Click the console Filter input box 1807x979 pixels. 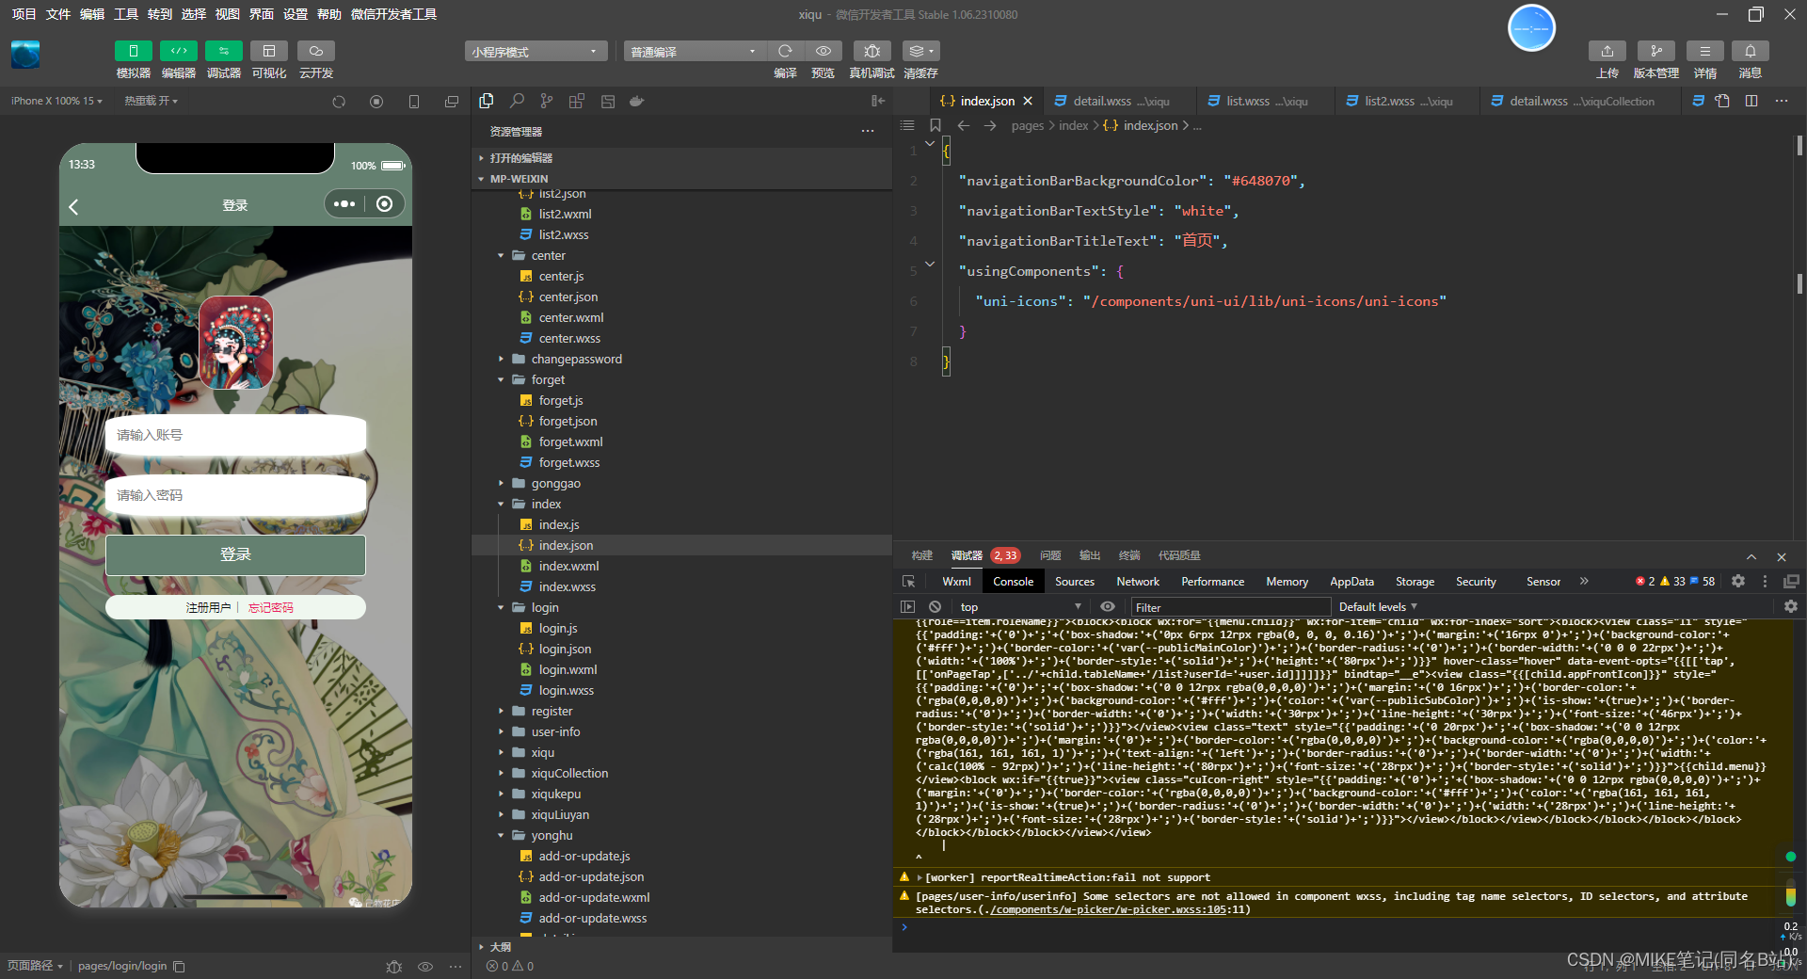(x=1229, y=607)
